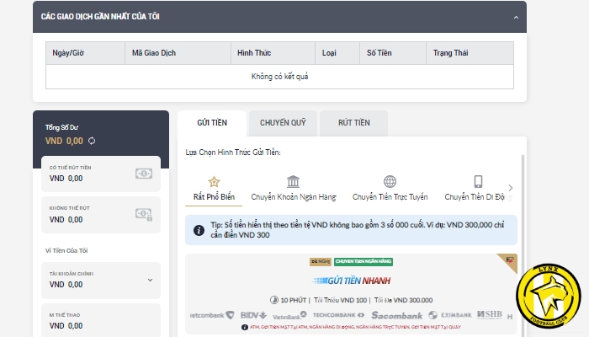Image resolution: width=589 pixels, height=337 pixels.
Task: Click the Trạng Thái column header
Action: (470, 53)
